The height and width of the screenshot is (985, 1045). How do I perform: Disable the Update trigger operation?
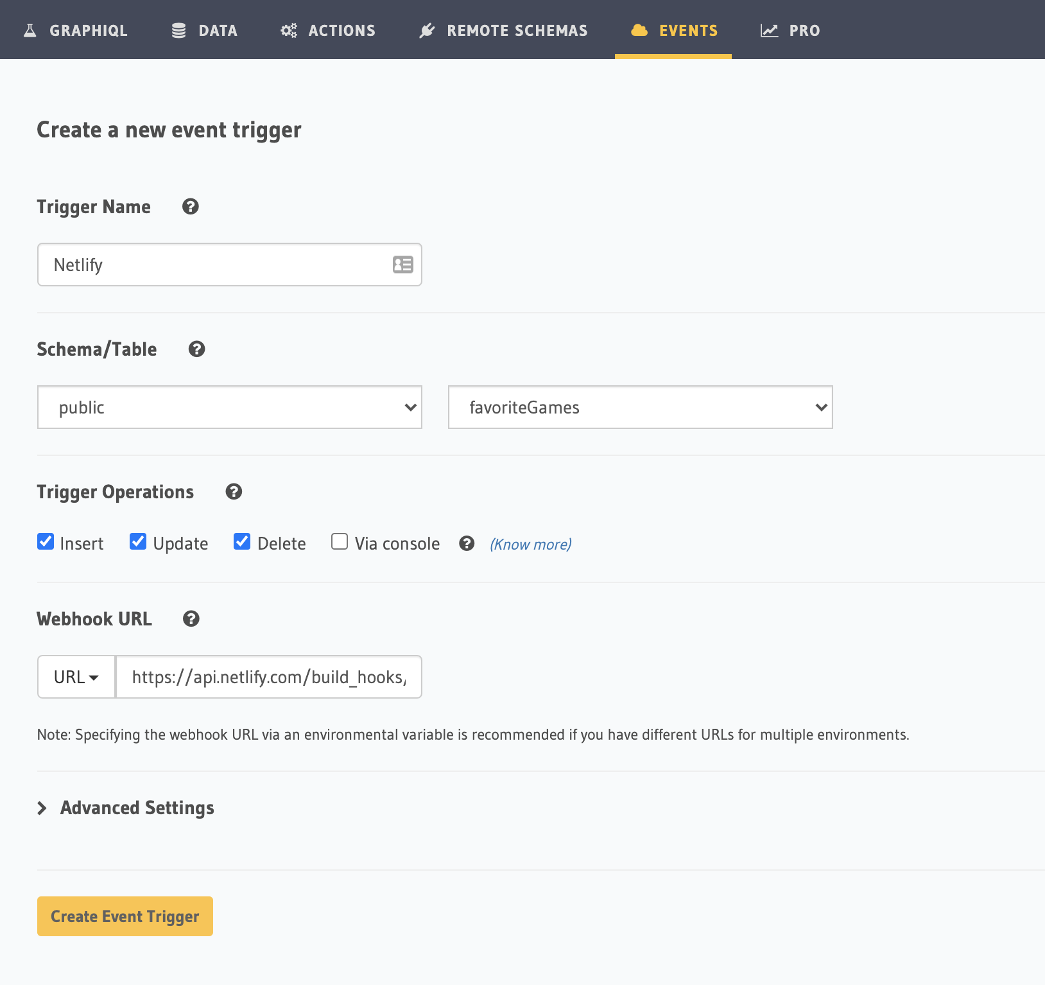pyautogui.click(x=138, y=542)
